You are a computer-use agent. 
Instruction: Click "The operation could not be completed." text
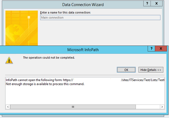click(x=49, y=58)
